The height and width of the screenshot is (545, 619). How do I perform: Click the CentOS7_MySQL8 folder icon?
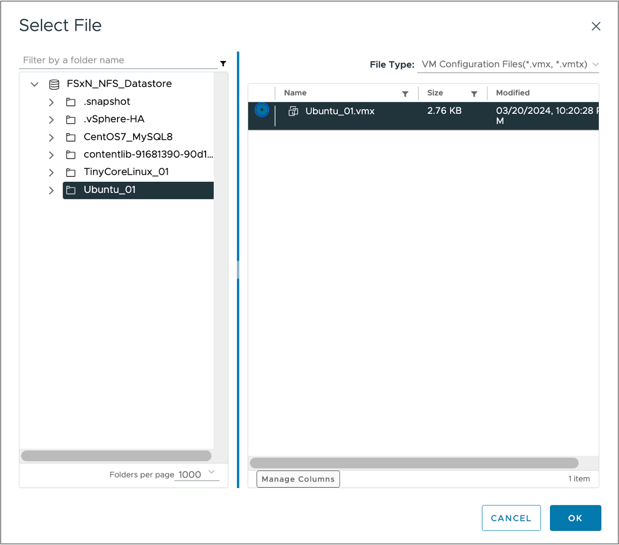coord(71,138)
